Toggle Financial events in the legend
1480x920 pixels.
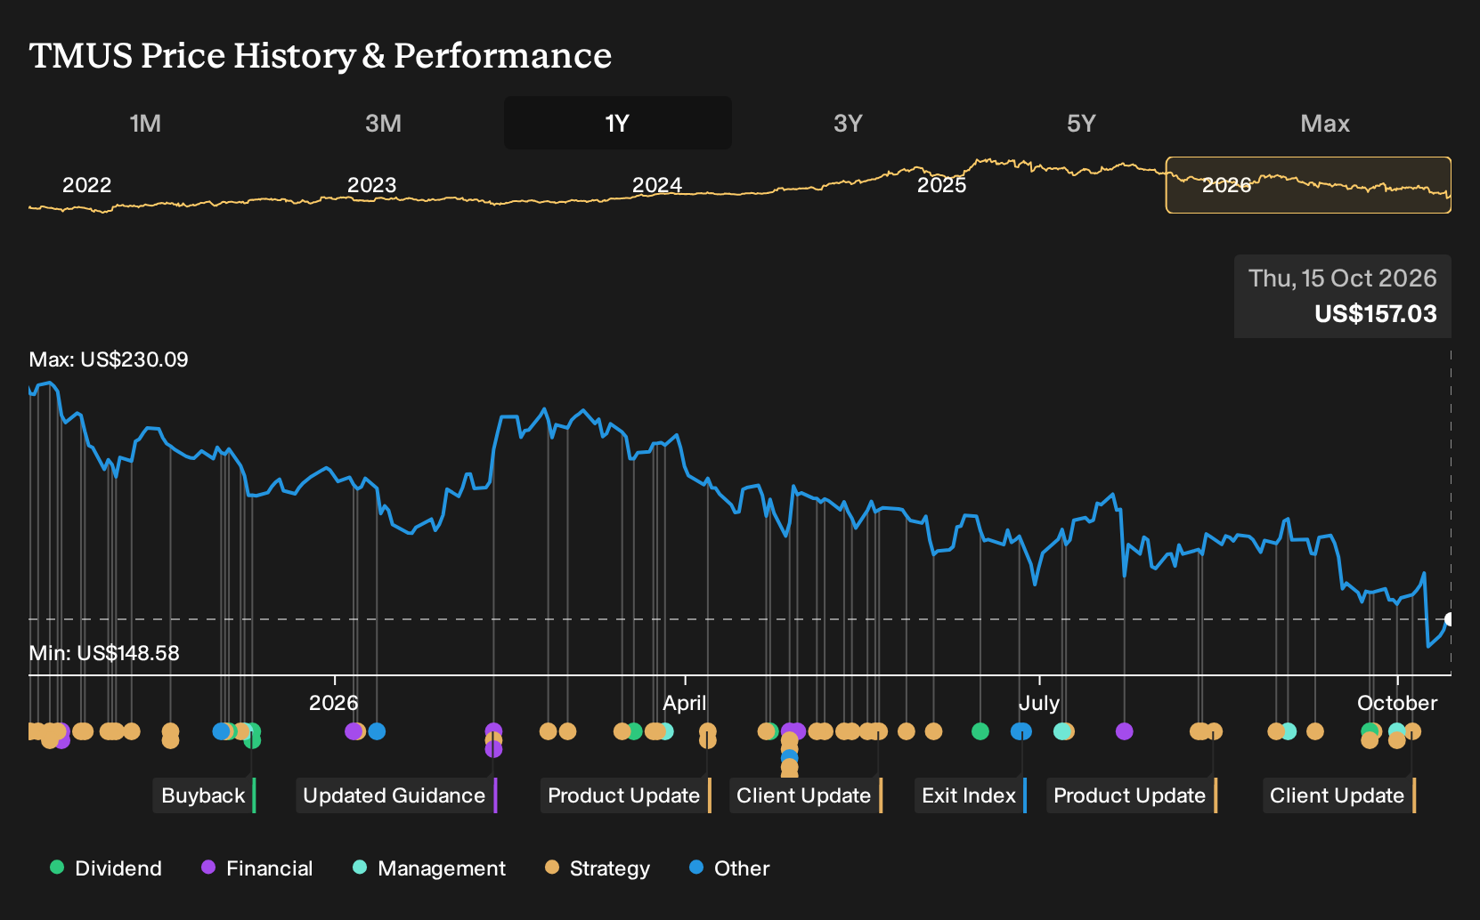(x=256, y=868)
